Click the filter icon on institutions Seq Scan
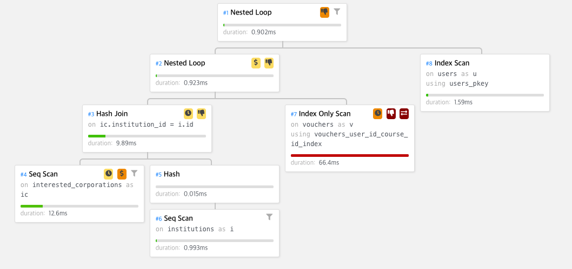Image resolution: width=572 pixels, height=269 pixels. pos(269,217)
